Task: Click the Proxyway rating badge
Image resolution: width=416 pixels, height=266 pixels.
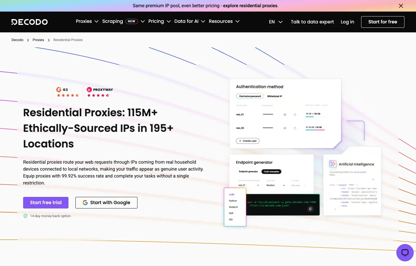Action: pyautogui.click(x=100, y=92)
